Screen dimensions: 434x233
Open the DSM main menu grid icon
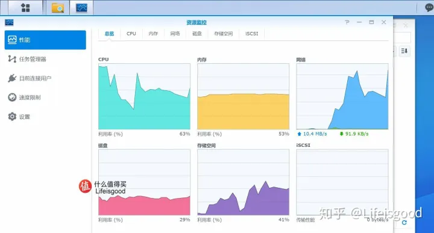[x=25, y=8]
